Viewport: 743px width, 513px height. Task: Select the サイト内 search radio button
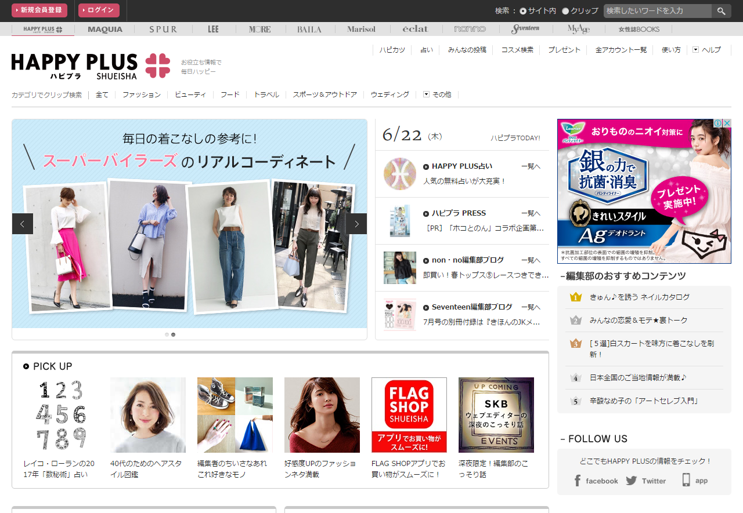[x=523, y=11]
